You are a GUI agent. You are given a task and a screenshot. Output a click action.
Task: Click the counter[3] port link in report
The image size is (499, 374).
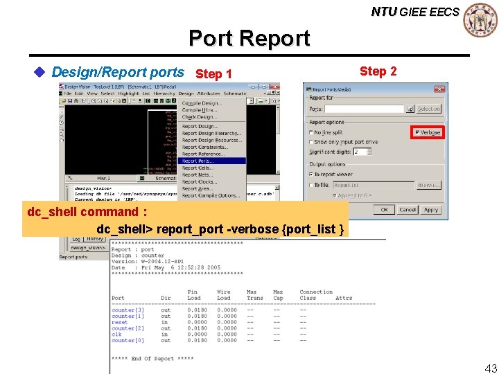[x=128, y=310]
